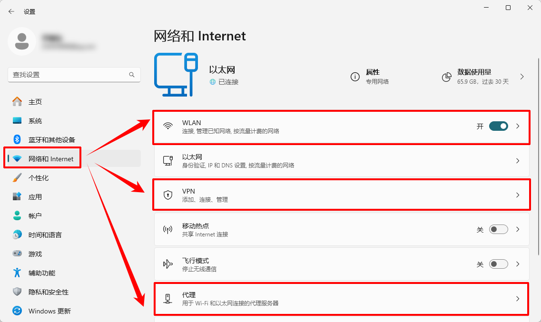This screenshot has height=322, width=541.
Task: Click the 属性 info circle icon
Action: (x=355, y=77)
